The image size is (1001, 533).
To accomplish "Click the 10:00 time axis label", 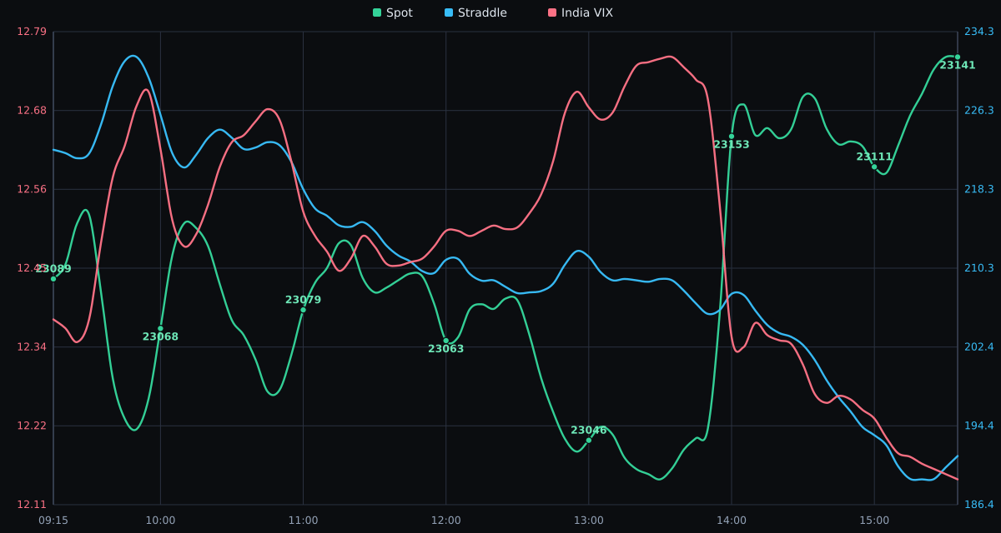I will [160, 521].
